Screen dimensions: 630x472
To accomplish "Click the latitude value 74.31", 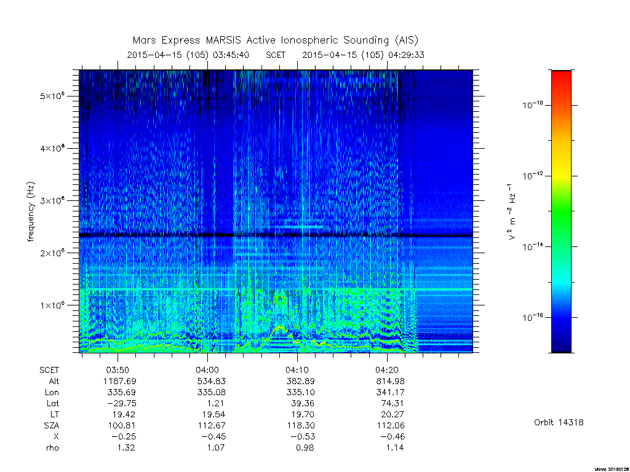I will coord(392,403).
